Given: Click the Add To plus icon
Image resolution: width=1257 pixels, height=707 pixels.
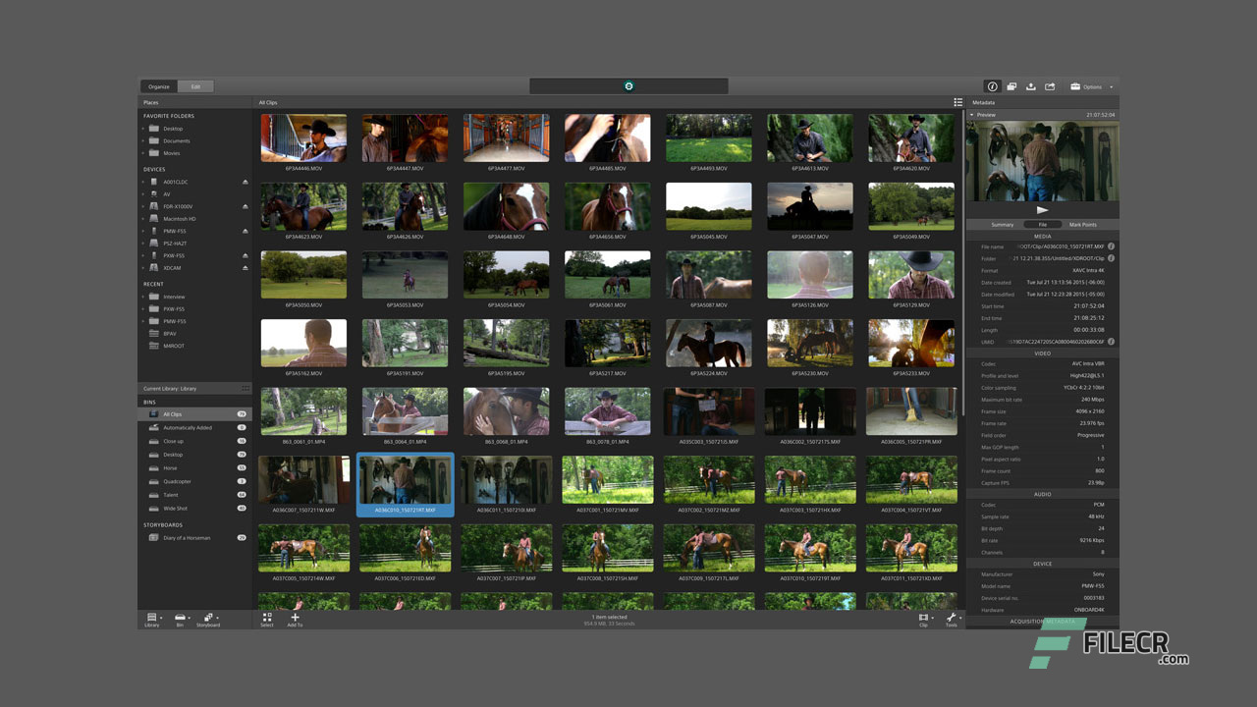Looking at the screenshot, I should [x=295, y=619].
